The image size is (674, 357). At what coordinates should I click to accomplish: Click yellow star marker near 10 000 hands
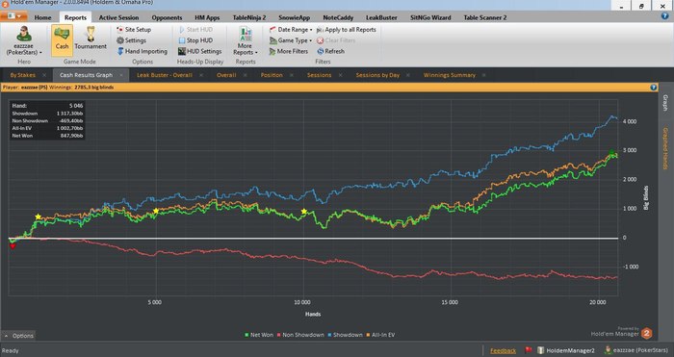tap(304, 212)
